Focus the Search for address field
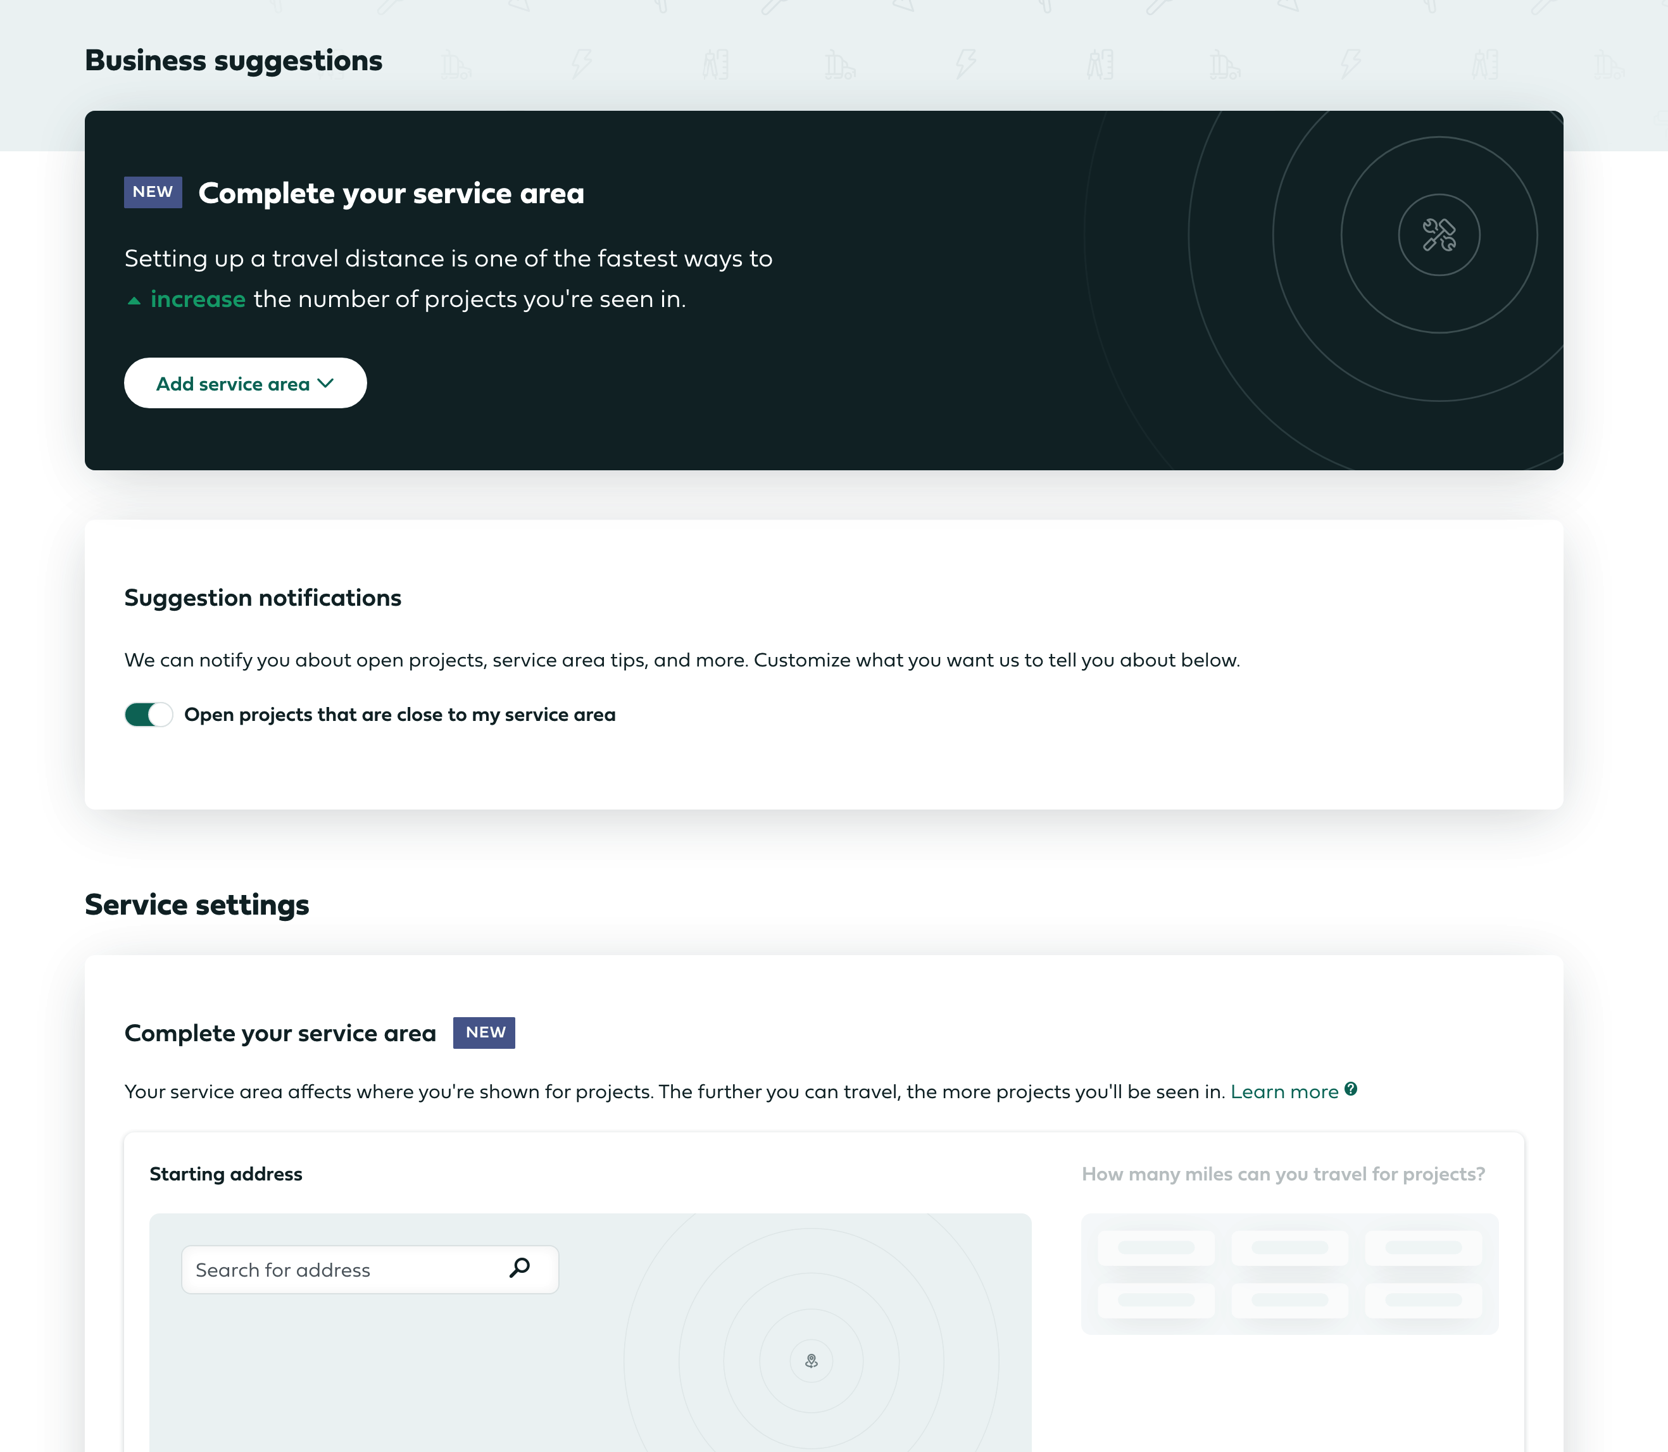Screen dimensions: 1668x1452 pos(349,1270)
